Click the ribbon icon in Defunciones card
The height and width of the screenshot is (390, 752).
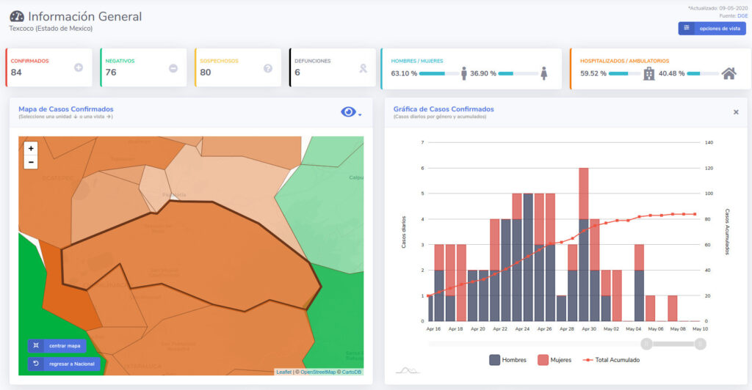pyautogui.click(x=362, y=68)
